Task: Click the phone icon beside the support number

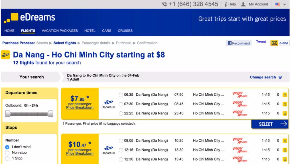Action: pyautogui.click(x=165, y=4)
